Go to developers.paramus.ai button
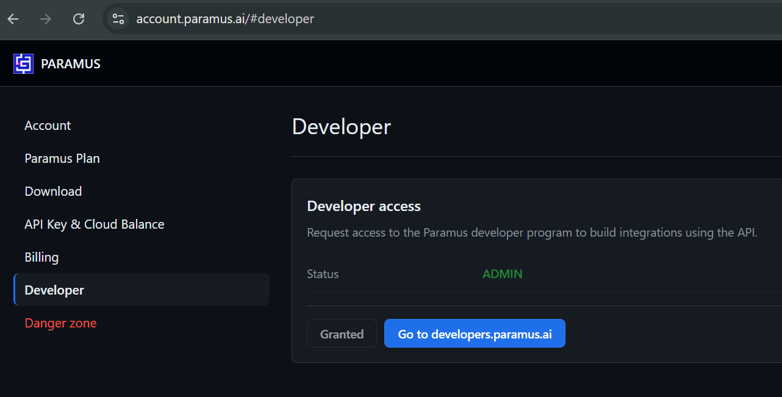This screenshot has height=397, width=782. pyautogui.click(x=475, y=334)
